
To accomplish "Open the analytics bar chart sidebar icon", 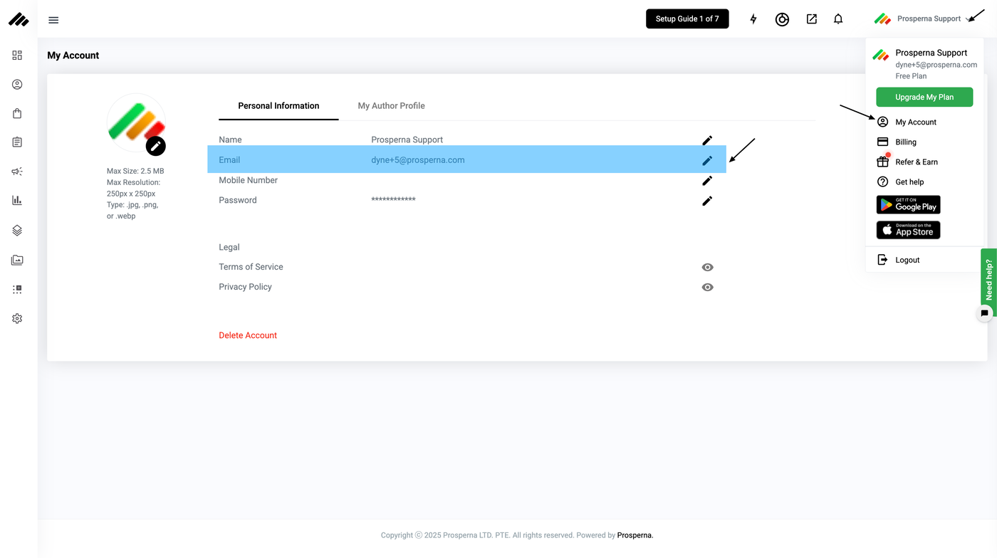I will (17, 201).
